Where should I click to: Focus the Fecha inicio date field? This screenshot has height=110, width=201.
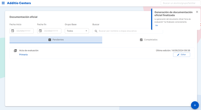point(22,31)
